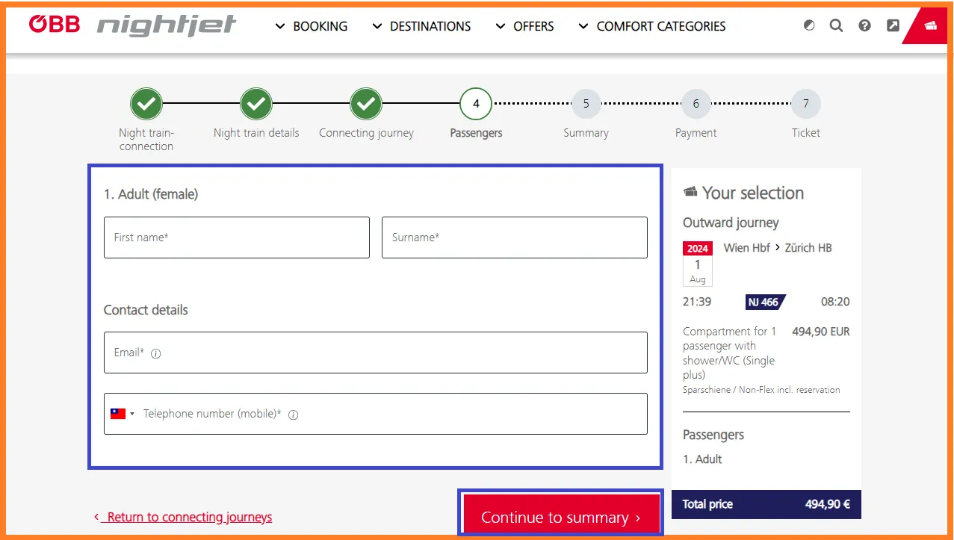Click the info icon next to Email field

coord(155,354)
